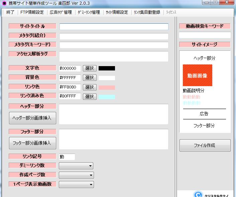Open the 1ページ表示動画数 dropdown

tap(76, 184)
